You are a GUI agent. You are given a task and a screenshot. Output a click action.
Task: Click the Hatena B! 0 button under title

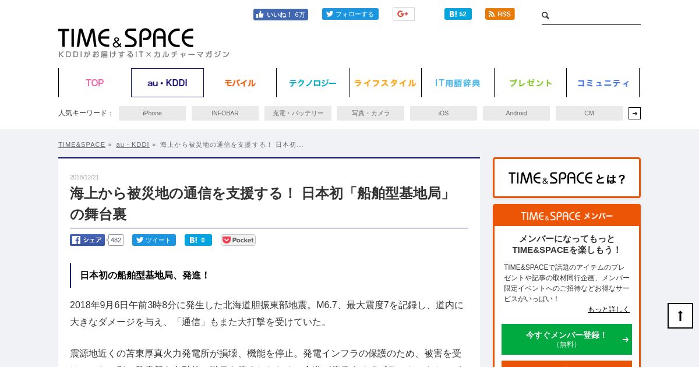[198, 240]
